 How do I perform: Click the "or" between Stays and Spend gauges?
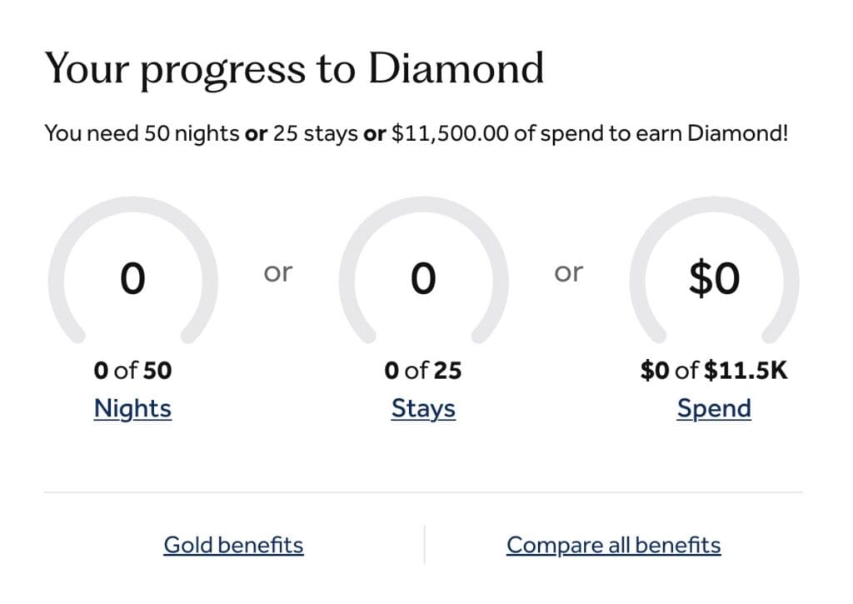pyautogui.click(x=568, y=272)
